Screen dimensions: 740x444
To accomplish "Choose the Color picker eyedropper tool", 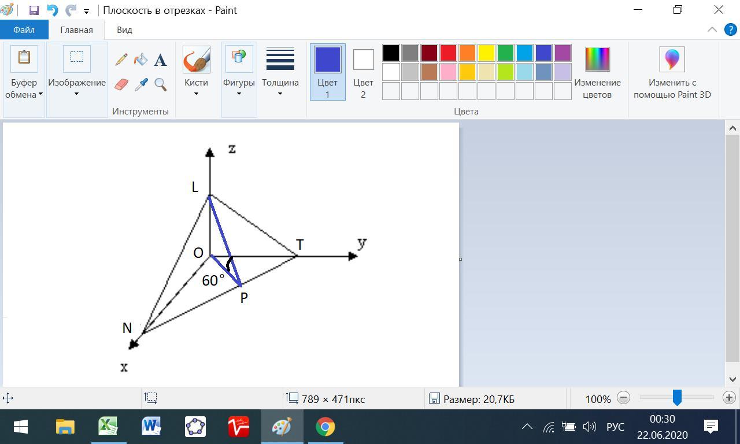I will (141, 85).
